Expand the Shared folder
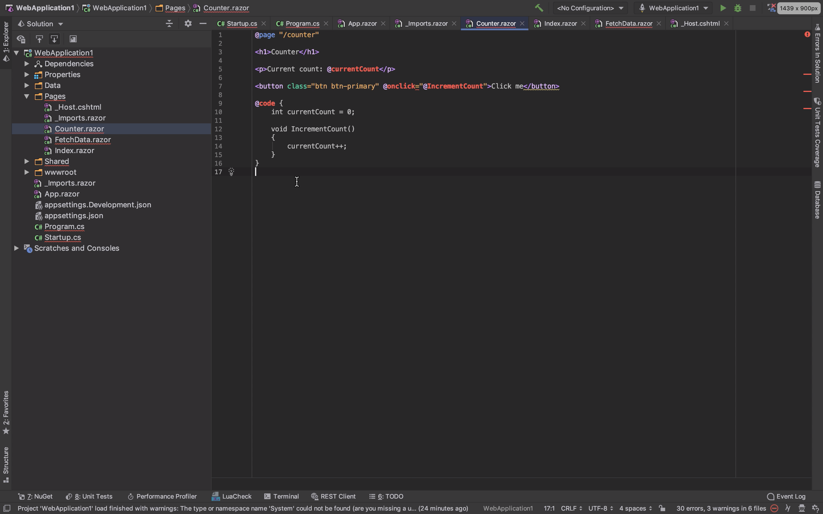Image resolution: width=823 pixels, height=514 pixels. (x=27, y=161)
